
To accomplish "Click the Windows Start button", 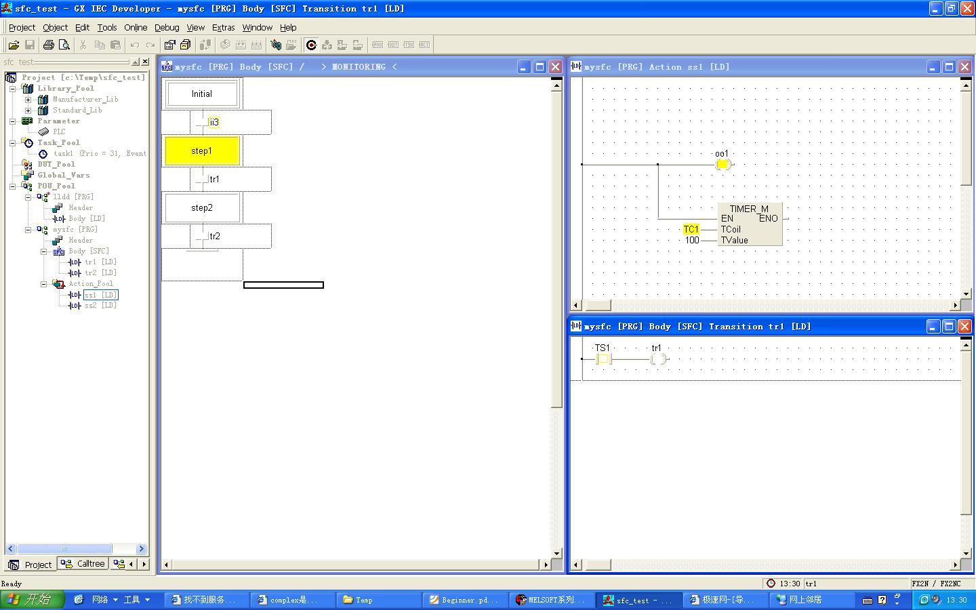I will (32, 600).
